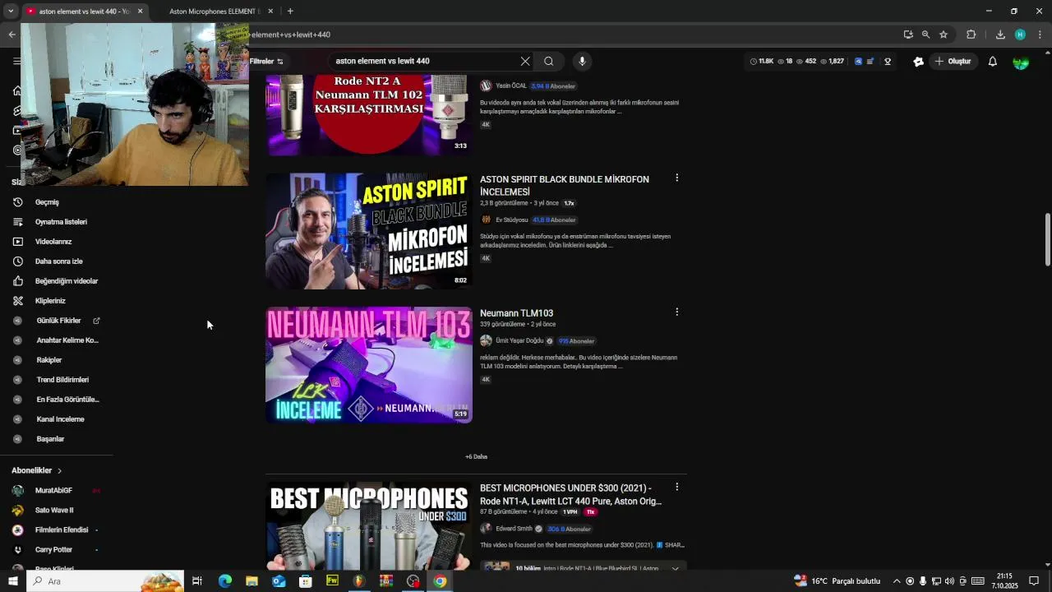
Task: Open Neumann TLM103 video thumbnail
Action: tap(369, 365)
